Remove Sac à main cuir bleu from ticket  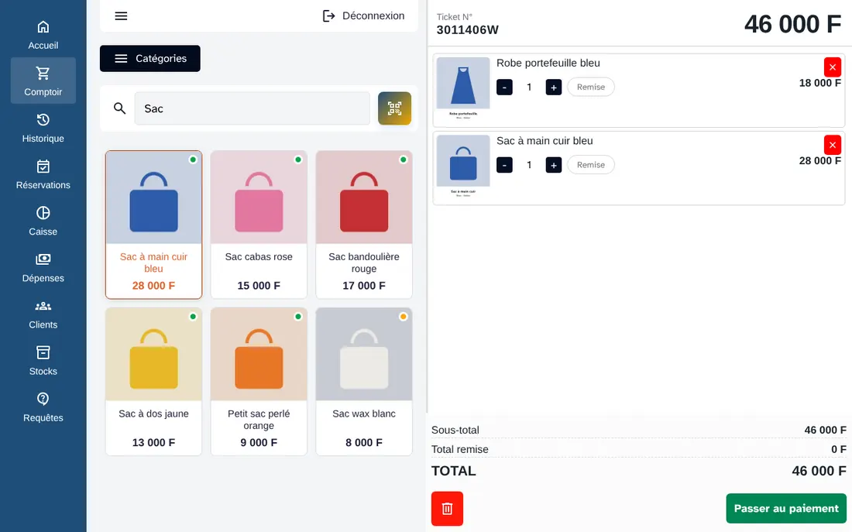coord(833,145)
